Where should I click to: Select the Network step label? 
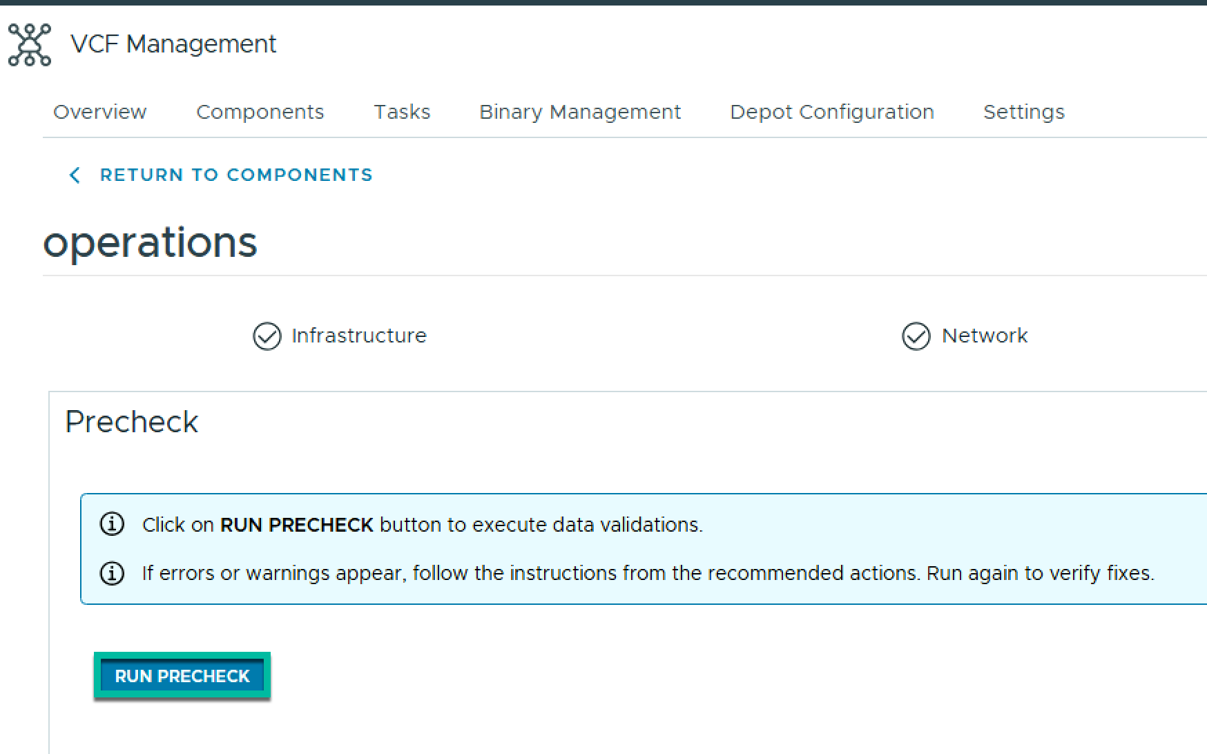pyautogui.click(x=985, y=336)
